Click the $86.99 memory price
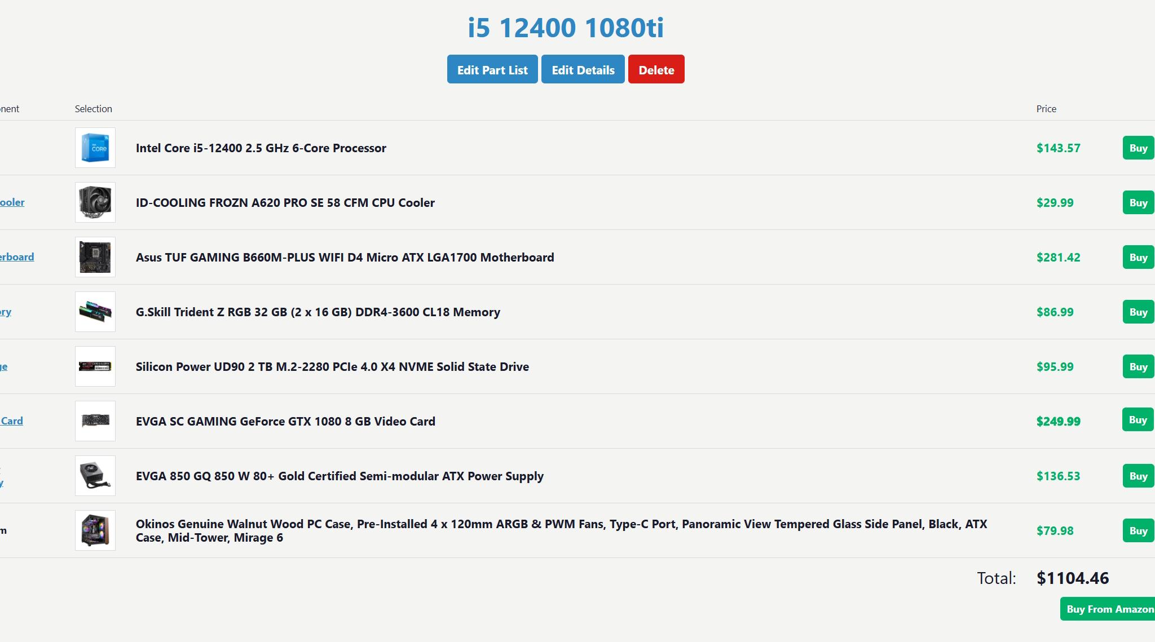The image size is (1155, 642). click(x=1055, y=312)
